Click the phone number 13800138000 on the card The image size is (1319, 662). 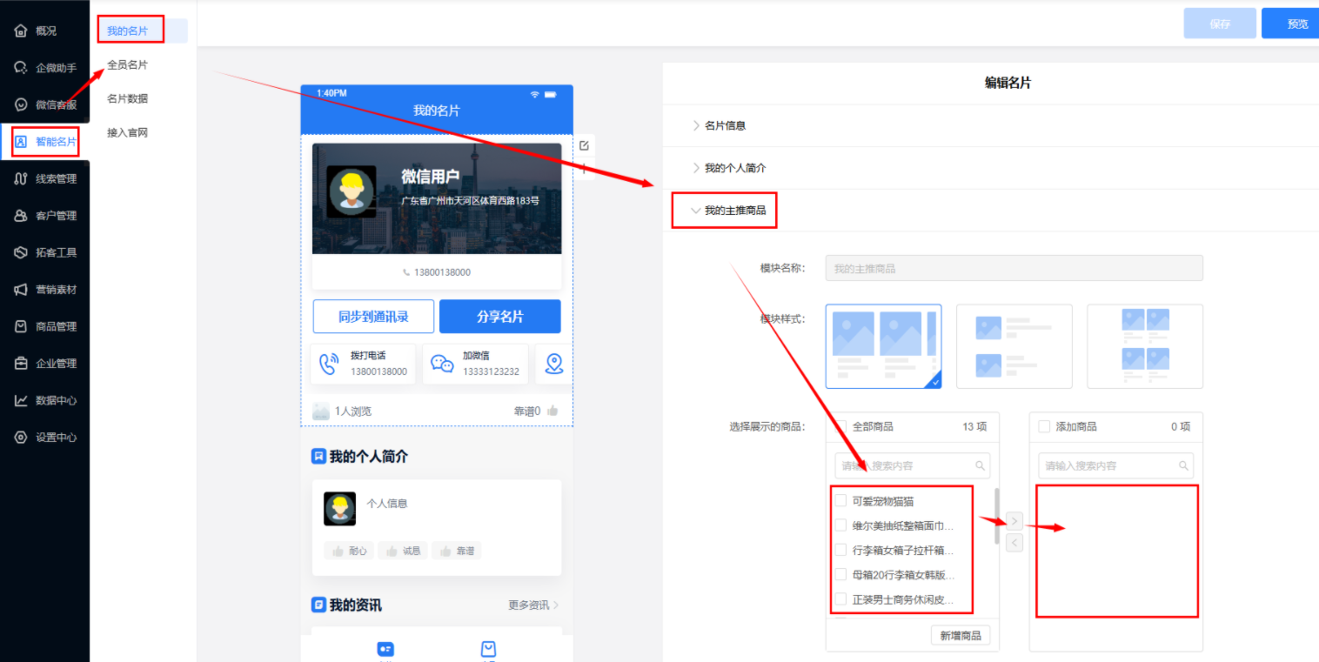[442, 272]
